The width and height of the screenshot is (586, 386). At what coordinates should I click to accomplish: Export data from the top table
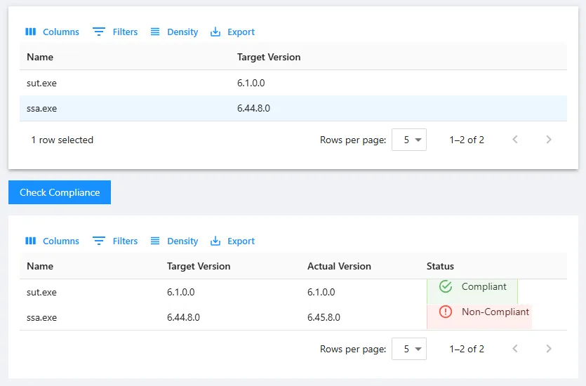coord(233,32)
